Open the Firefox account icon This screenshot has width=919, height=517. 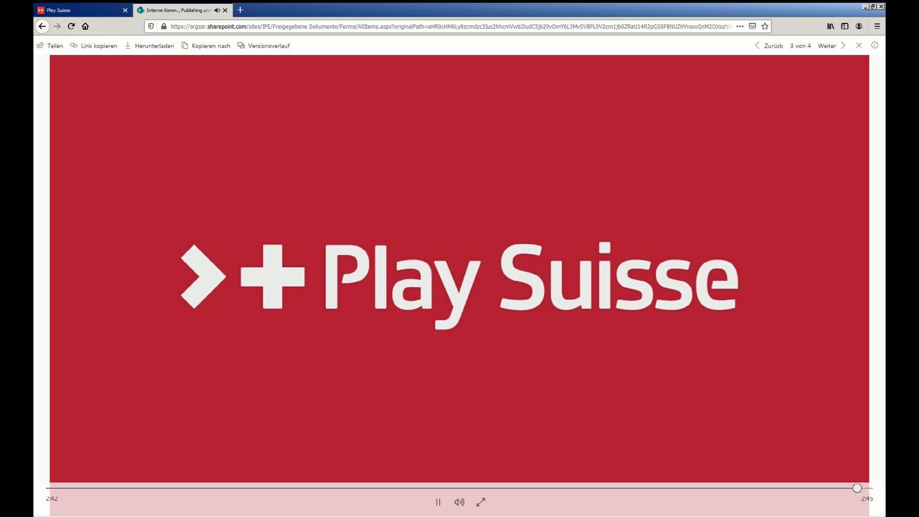click(859, 26)
